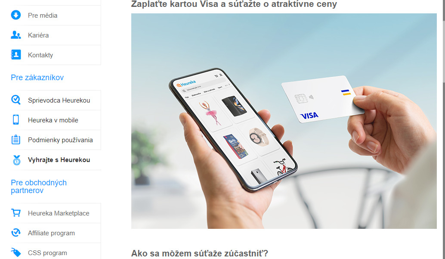
Task: Go to Kontakty page
Action: click(x=40, y=55)
